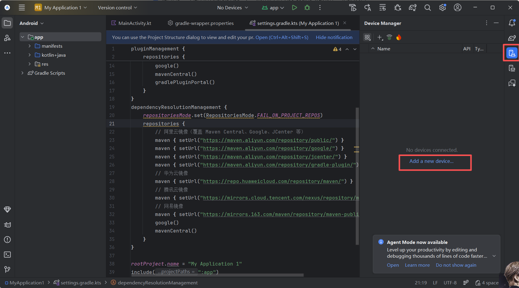The width and height of the screenshot is (519, 288).
Task: Open the Notifications bell icon
Action: tap(512, 23)
